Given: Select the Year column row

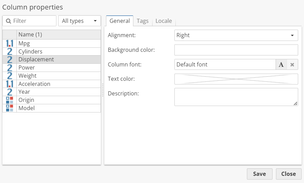Looking at the screenshot, I should (x=52, y=92).
